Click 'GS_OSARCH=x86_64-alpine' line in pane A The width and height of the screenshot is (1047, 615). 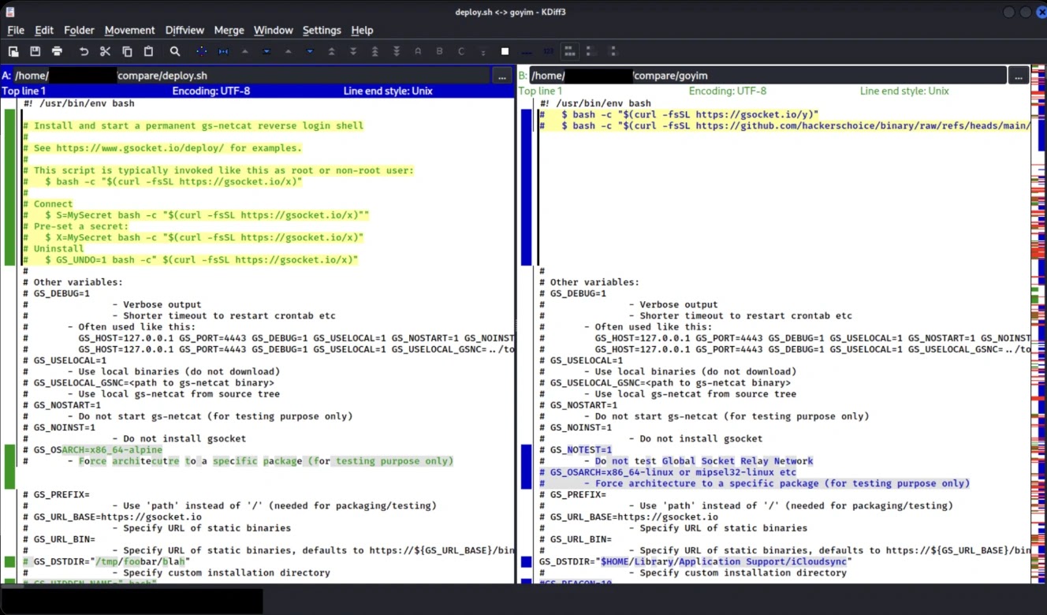click(92, 449)
